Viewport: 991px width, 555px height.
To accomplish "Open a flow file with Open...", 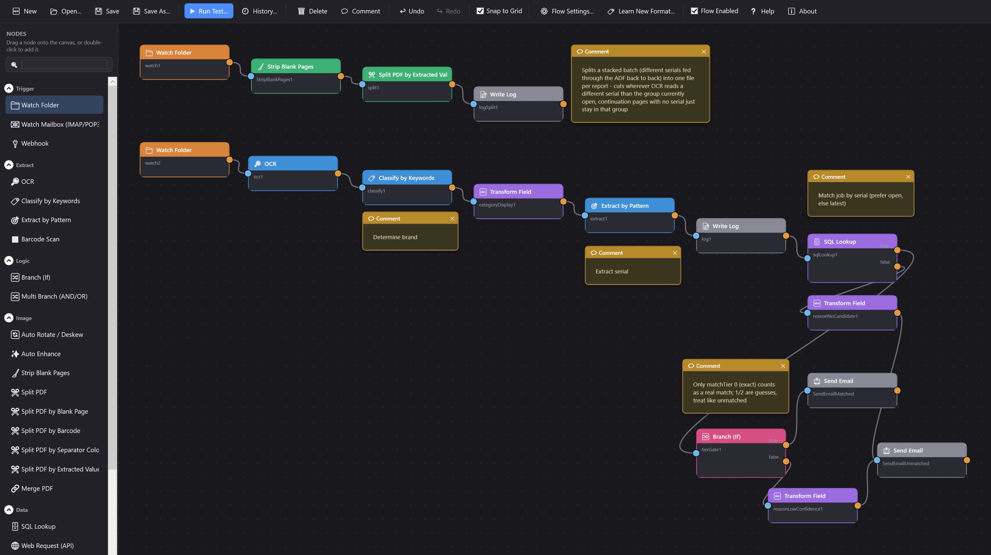I will coord(66,11).
